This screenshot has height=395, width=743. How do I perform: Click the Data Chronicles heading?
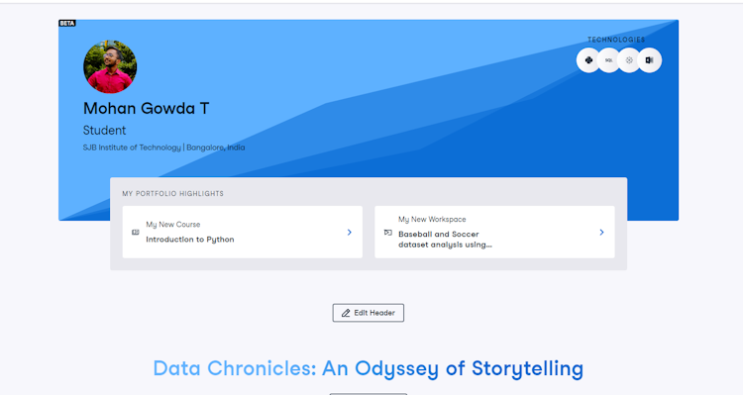[x=369, y=368]
